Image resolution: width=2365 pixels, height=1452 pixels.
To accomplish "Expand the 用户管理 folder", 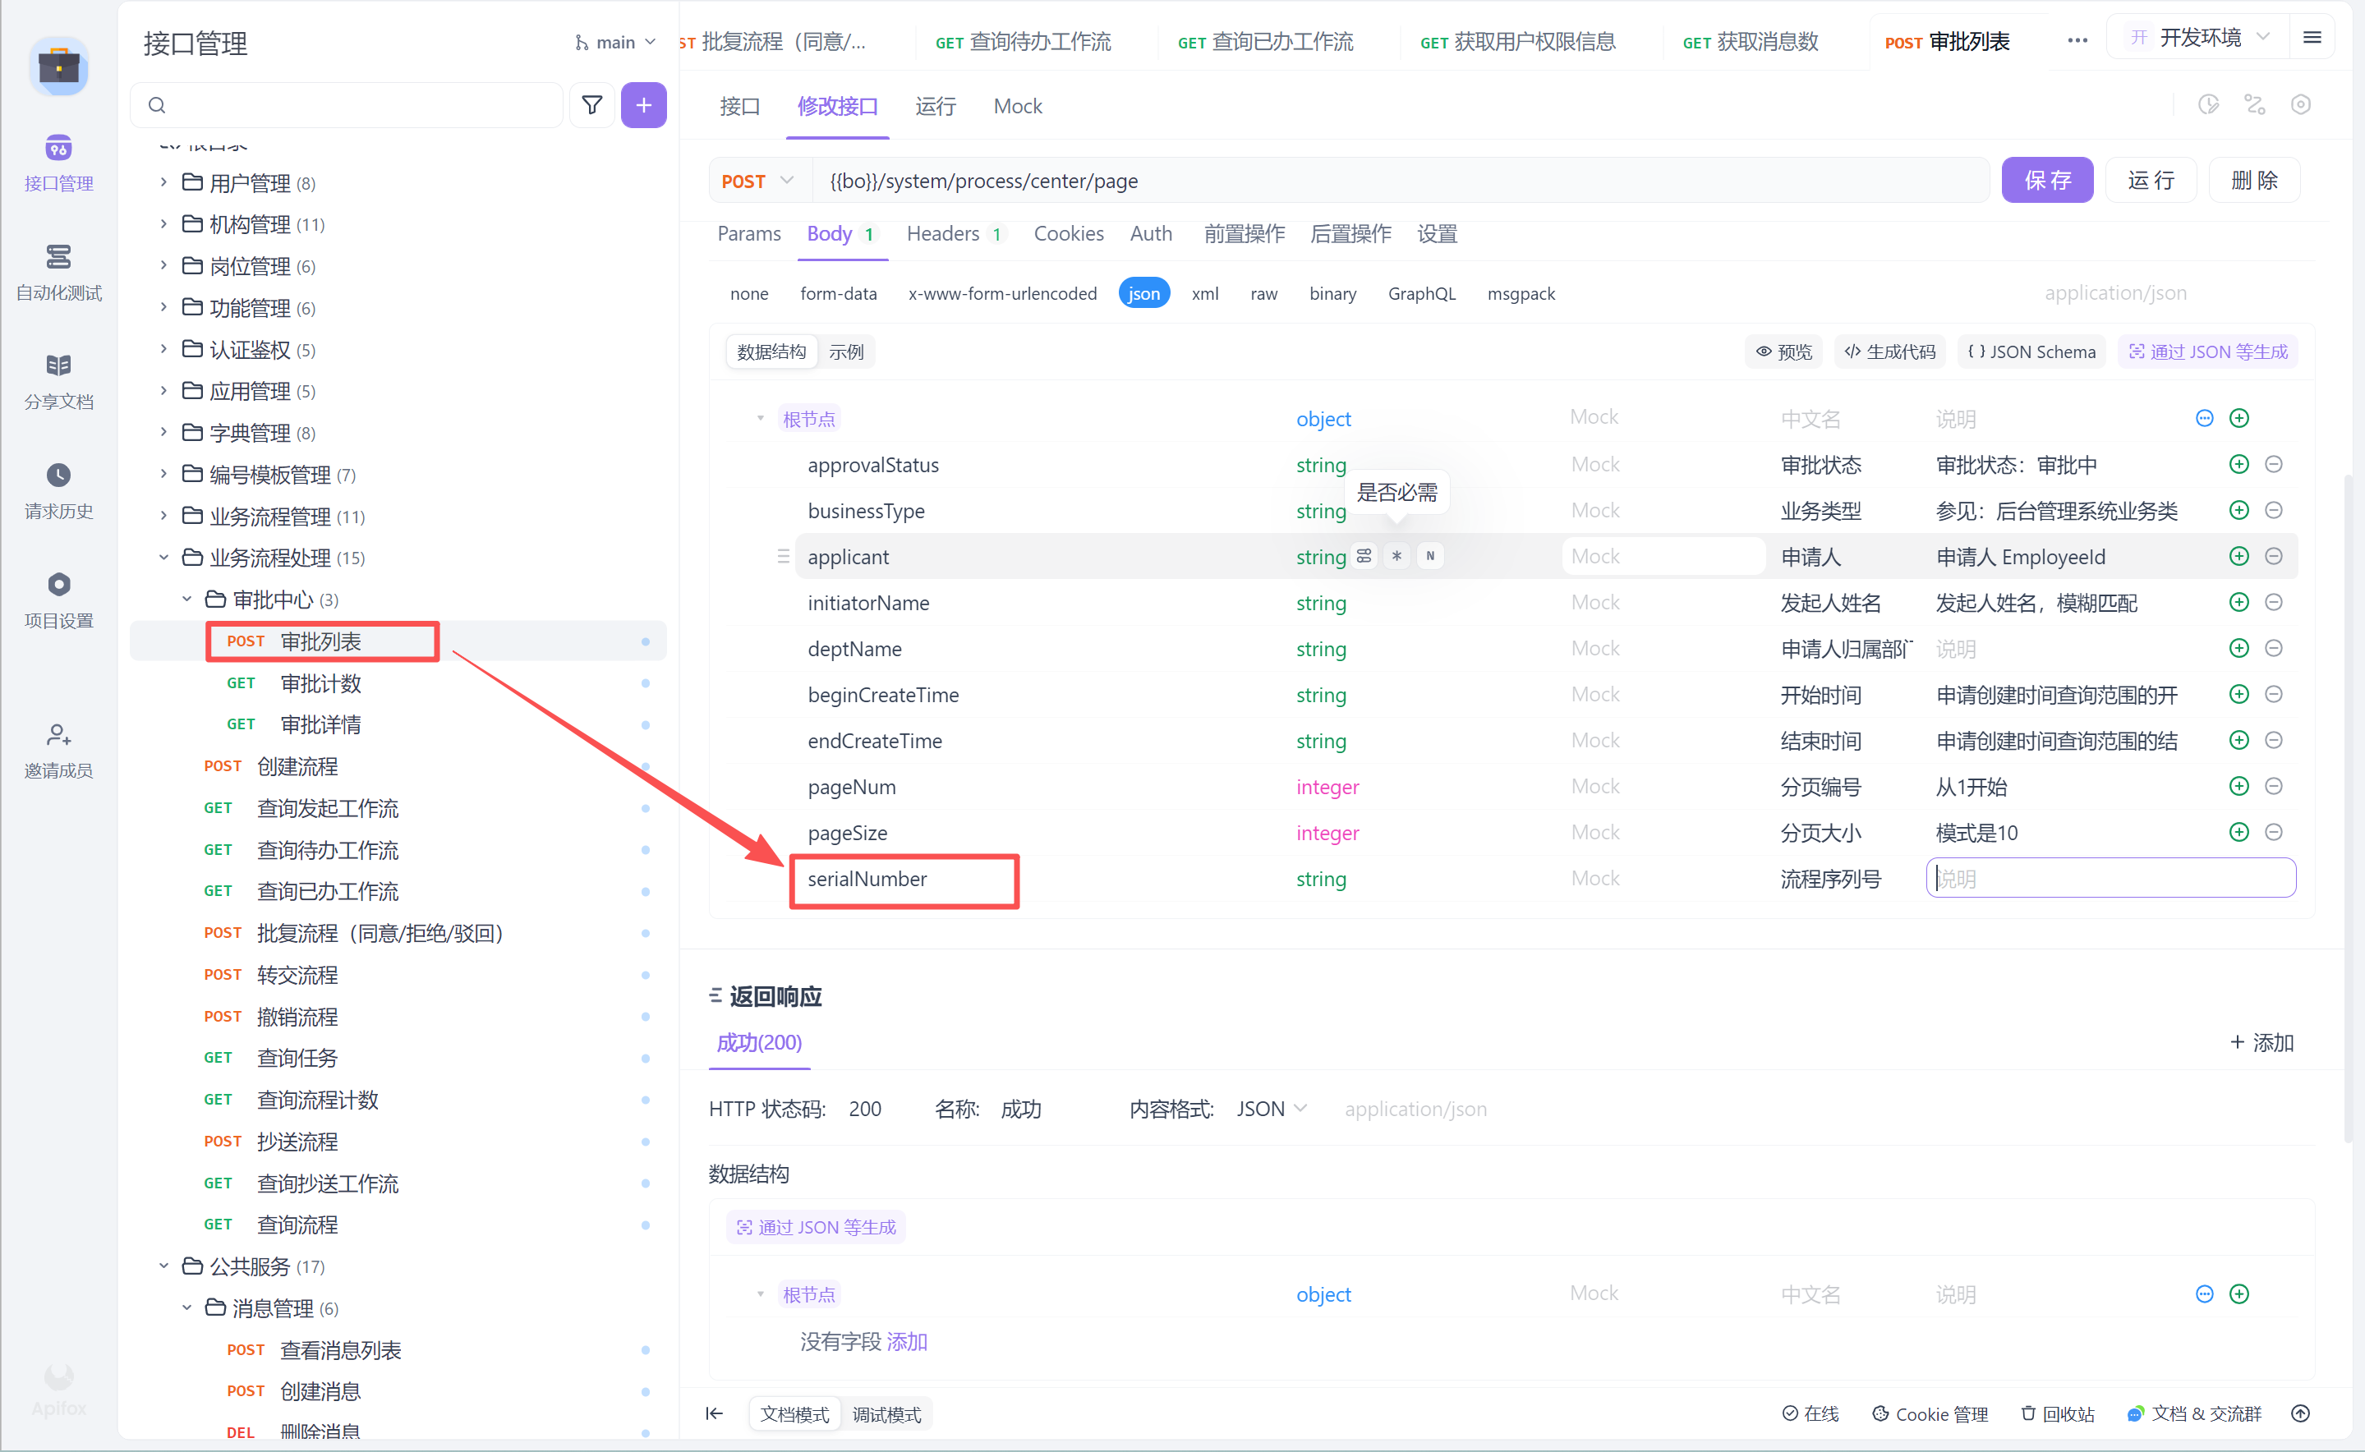I will pyautogui.click(x=163, y=182).
